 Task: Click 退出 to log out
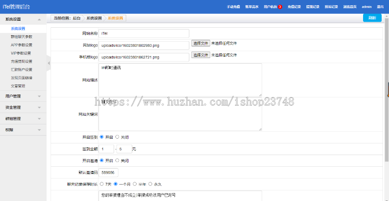[380, 7]
